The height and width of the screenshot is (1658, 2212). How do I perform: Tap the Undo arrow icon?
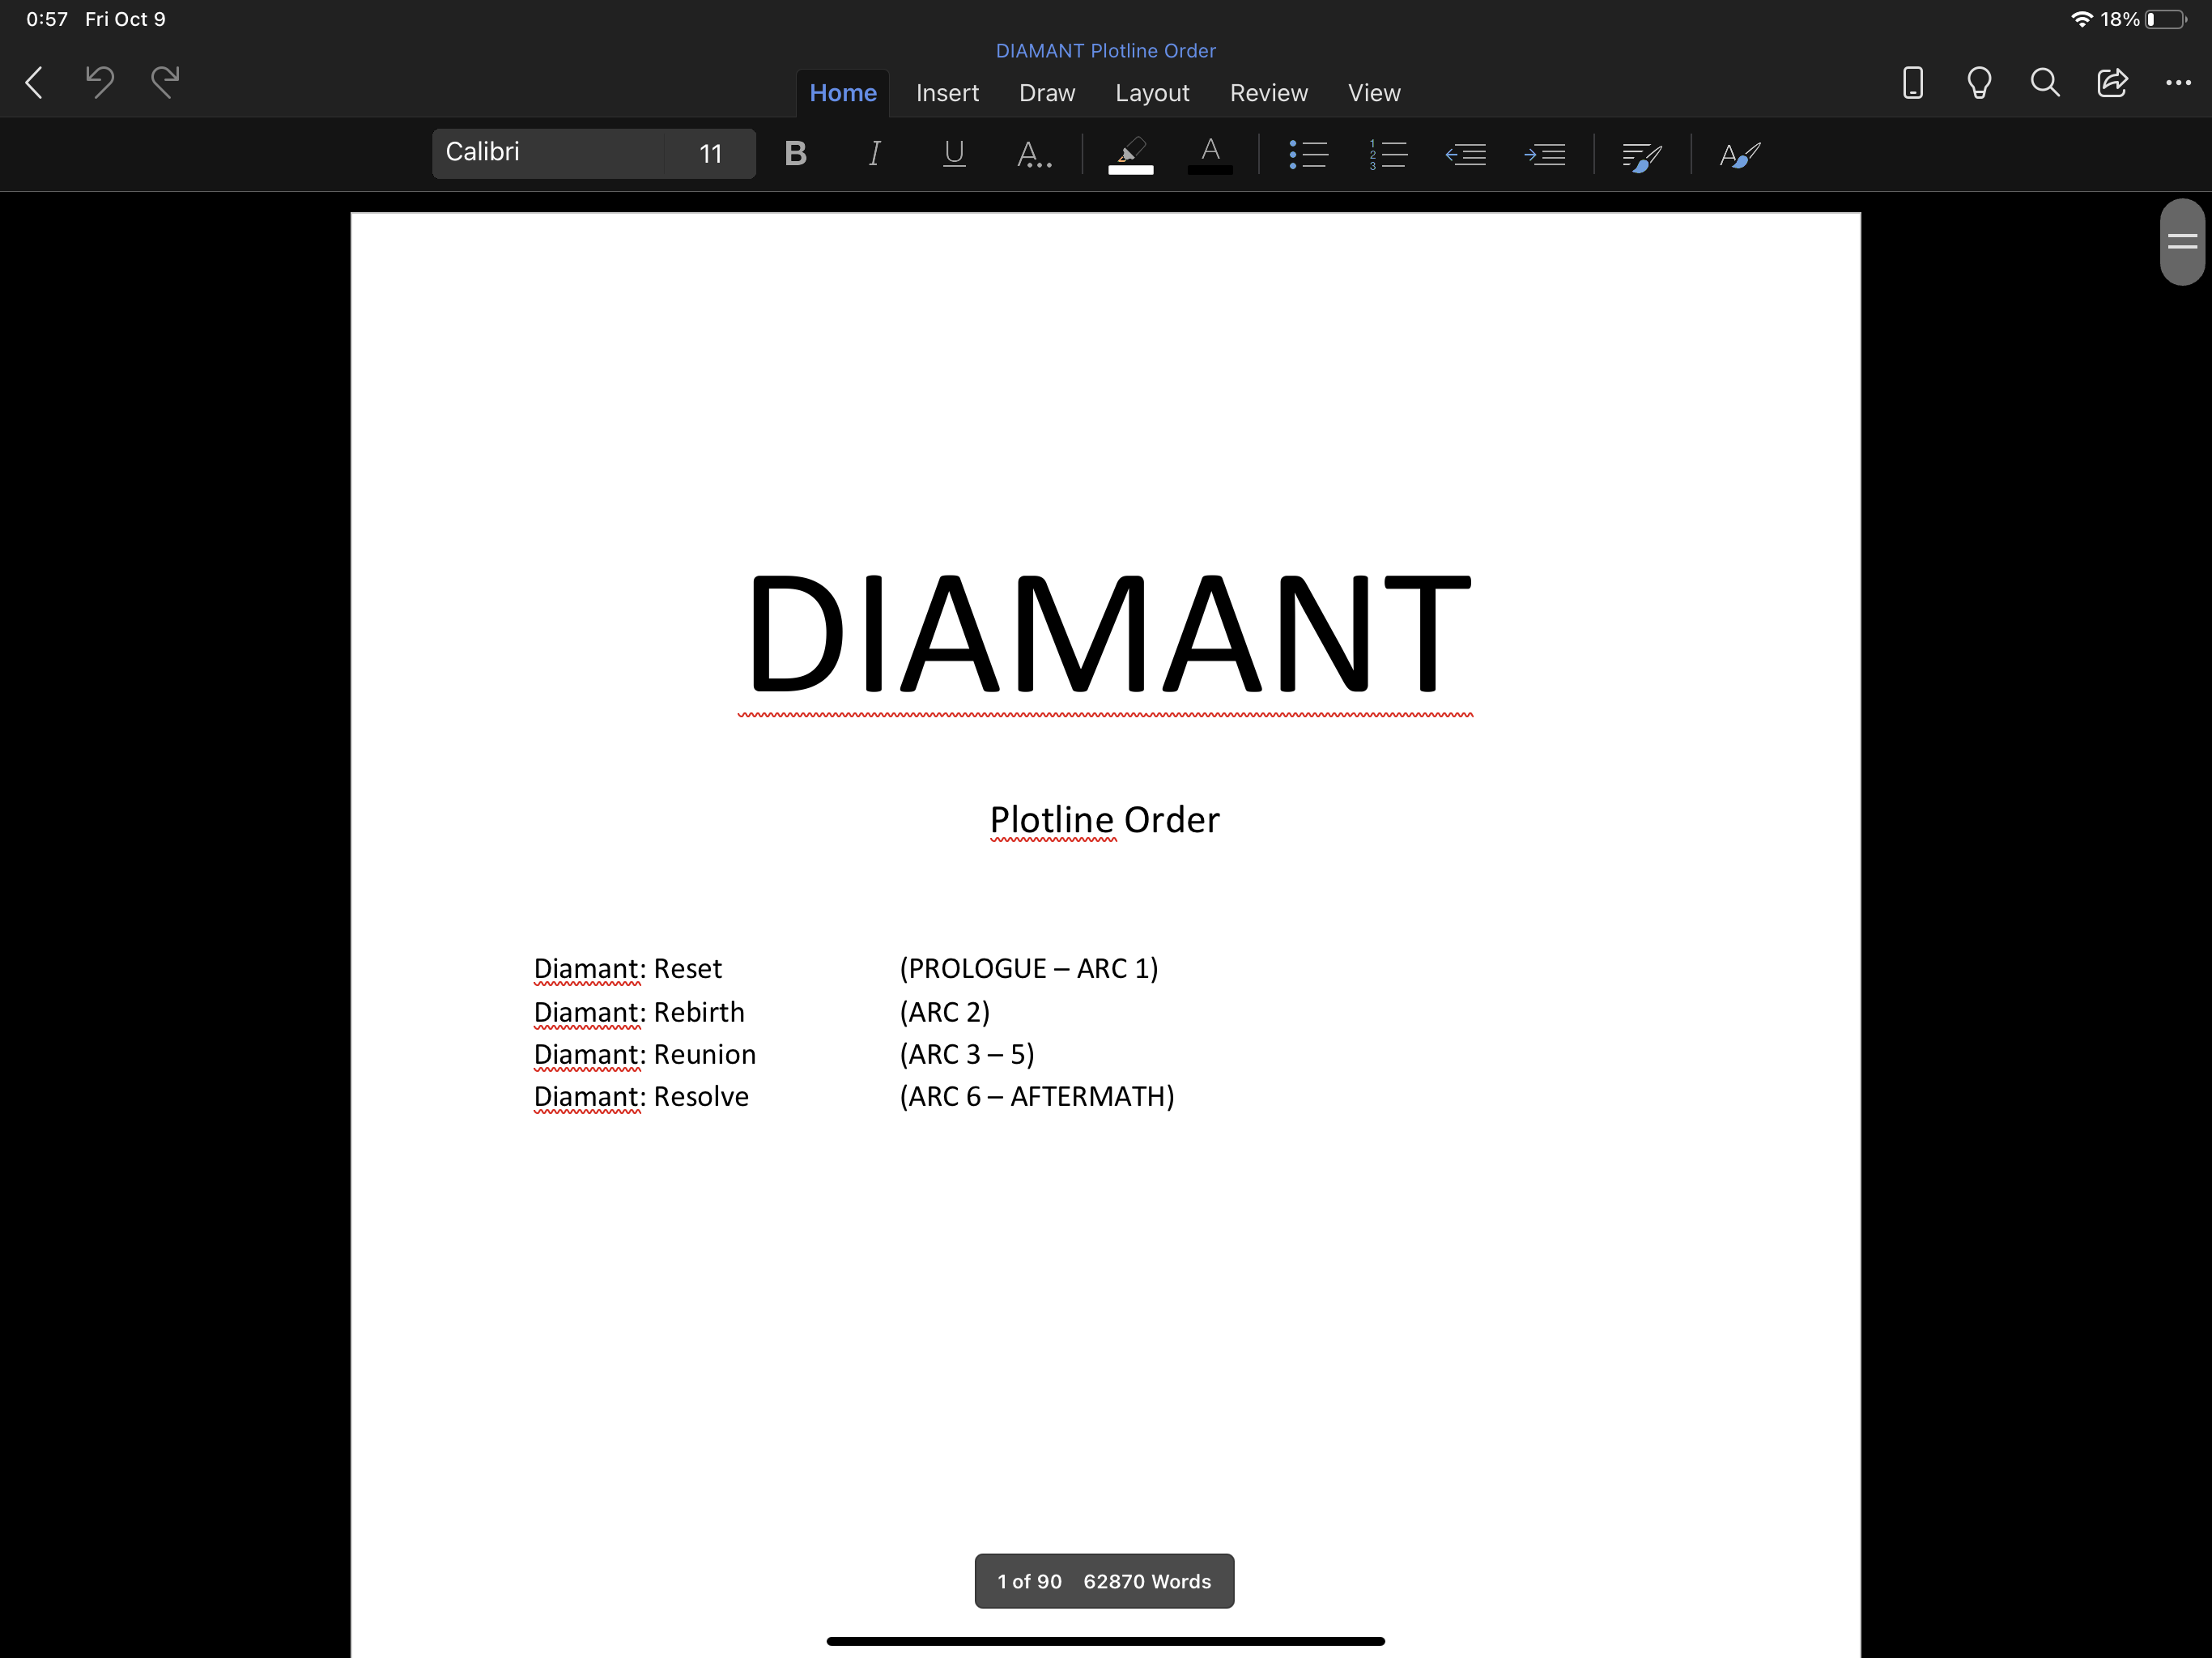click(99, 82)
